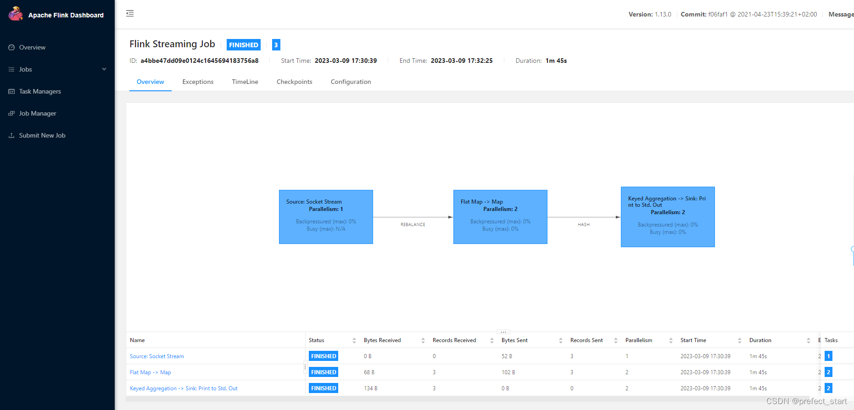Click the Job Manager icon in the sidebar
Image resolution: width=854 pixels, height=410 pixels.
point(11,113)
